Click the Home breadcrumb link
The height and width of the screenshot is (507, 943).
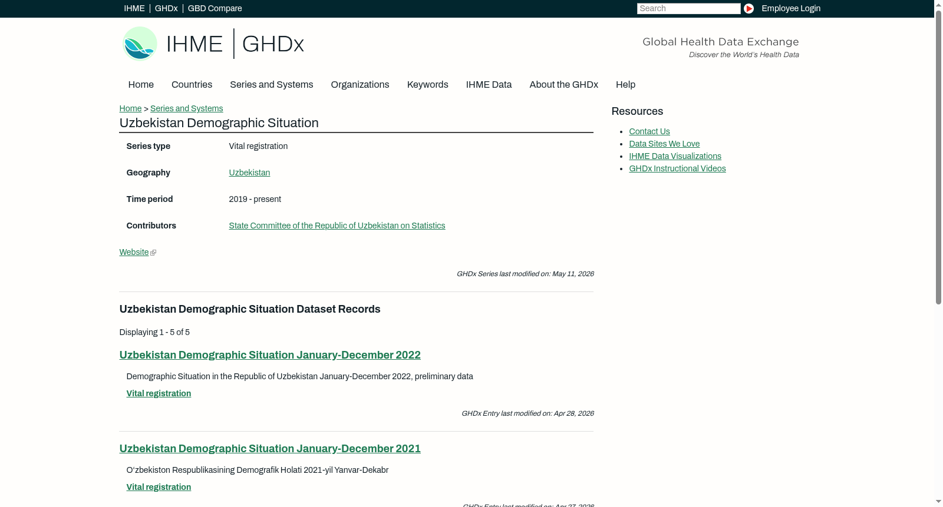130,108
